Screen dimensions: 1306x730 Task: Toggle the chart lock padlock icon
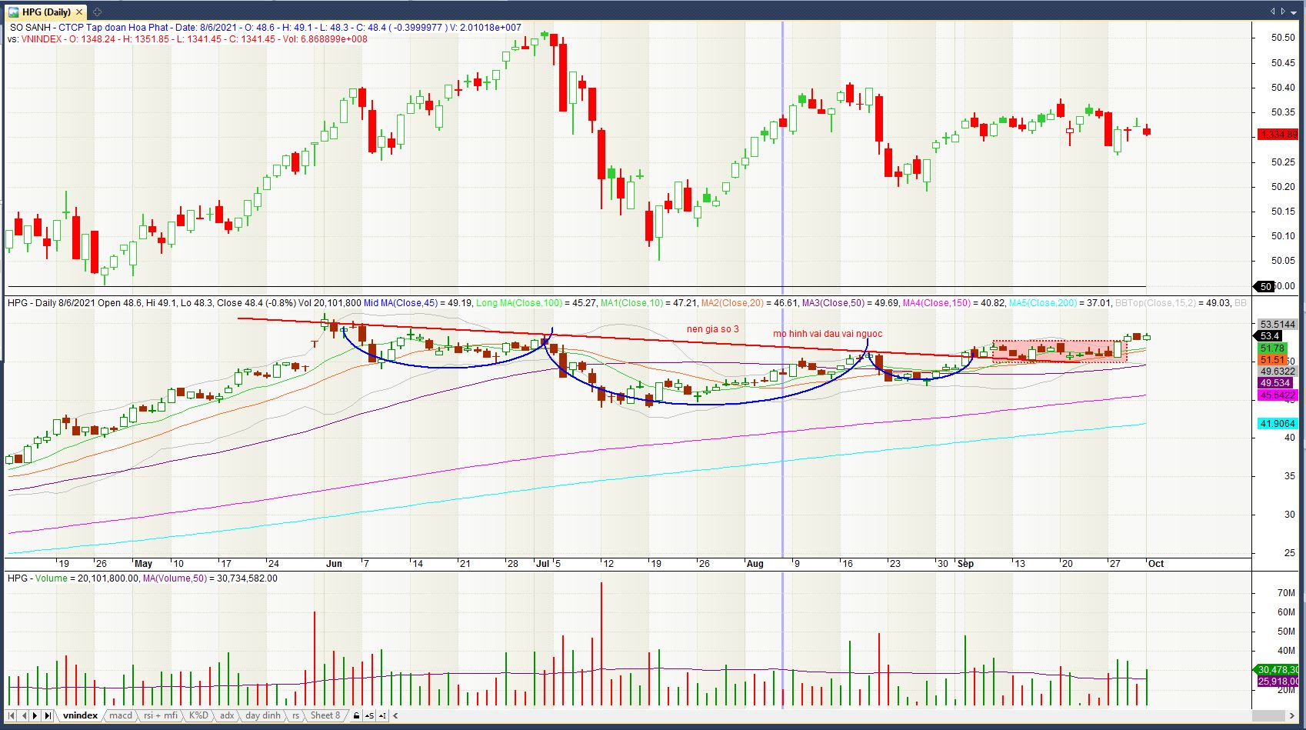coord(356,715)
